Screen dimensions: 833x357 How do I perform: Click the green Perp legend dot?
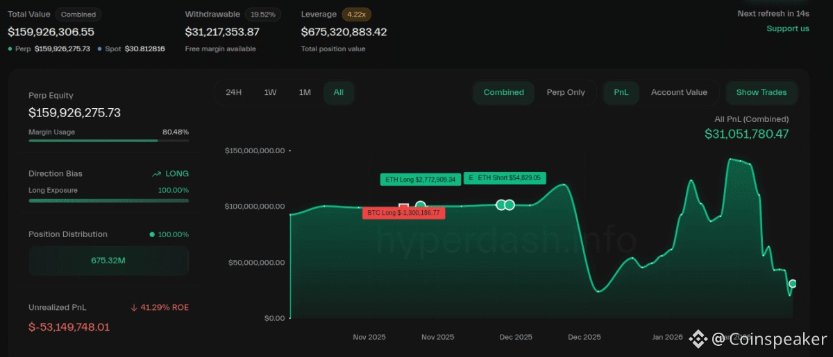coord(10,49)
